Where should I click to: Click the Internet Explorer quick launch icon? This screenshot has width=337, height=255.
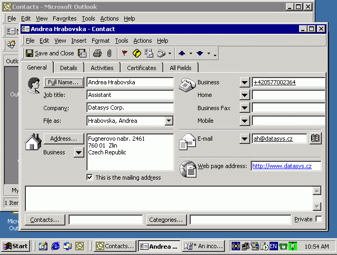point(55,246)
